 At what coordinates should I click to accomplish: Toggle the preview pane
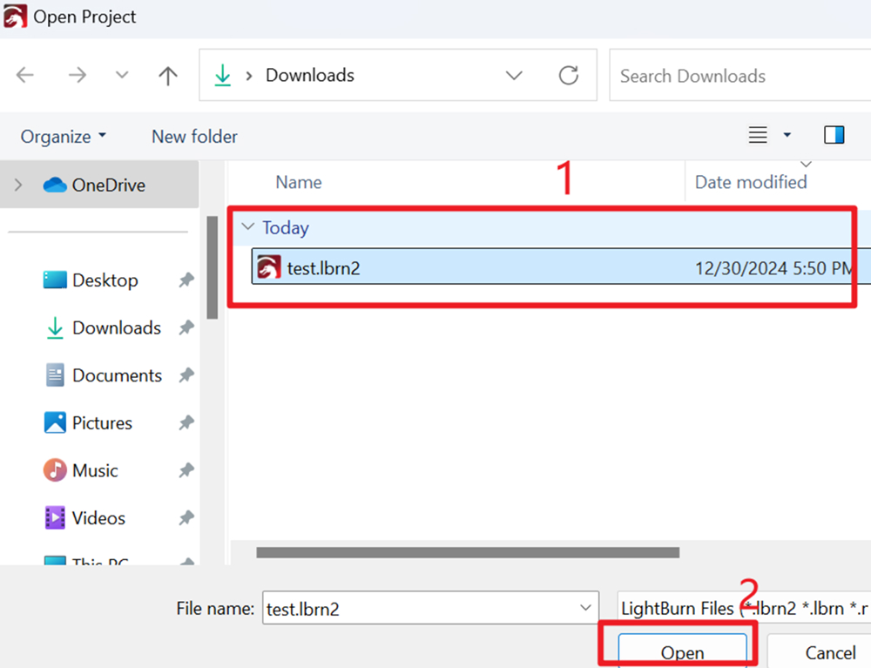click(834, 135)
